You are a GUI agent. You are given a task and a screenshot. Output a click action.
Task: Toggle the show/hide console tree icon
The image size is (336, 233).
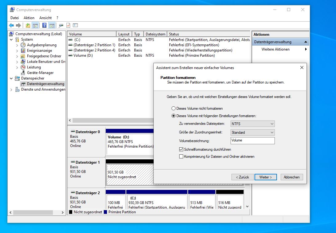[35, 26]
